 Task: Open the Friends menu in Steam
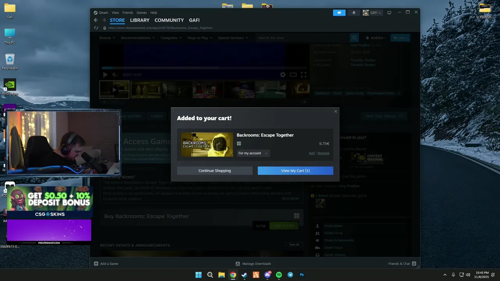pos(128,12)
